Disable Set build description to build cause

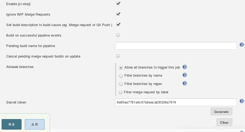click(x=118, y=24)
